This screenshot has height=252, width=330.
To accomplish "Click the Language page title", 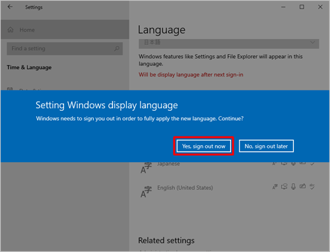I will 162,30.
